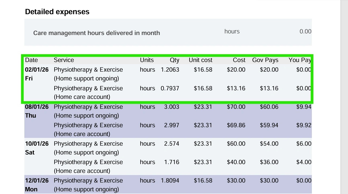Screen dimensions: 348x194
Task: Click the 1.2063 quantity value
Action: click(170, 70)
